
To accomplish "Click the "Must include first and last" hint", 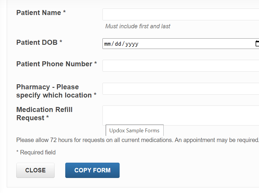I will pos(138,26).
